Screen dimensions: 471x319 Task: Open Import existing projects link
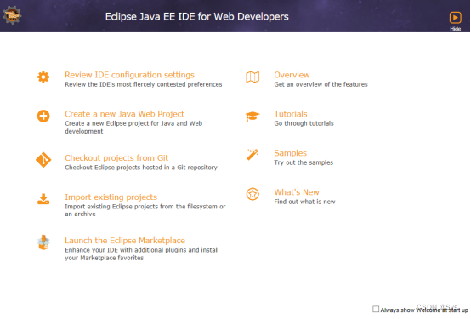click(x=111, y=197)
